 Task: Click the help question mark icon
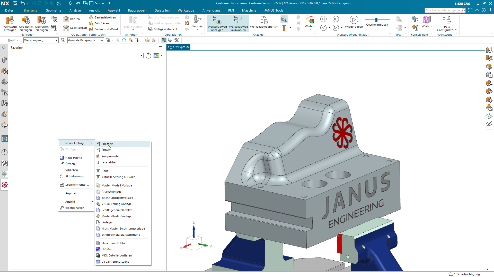coord(484,10)
